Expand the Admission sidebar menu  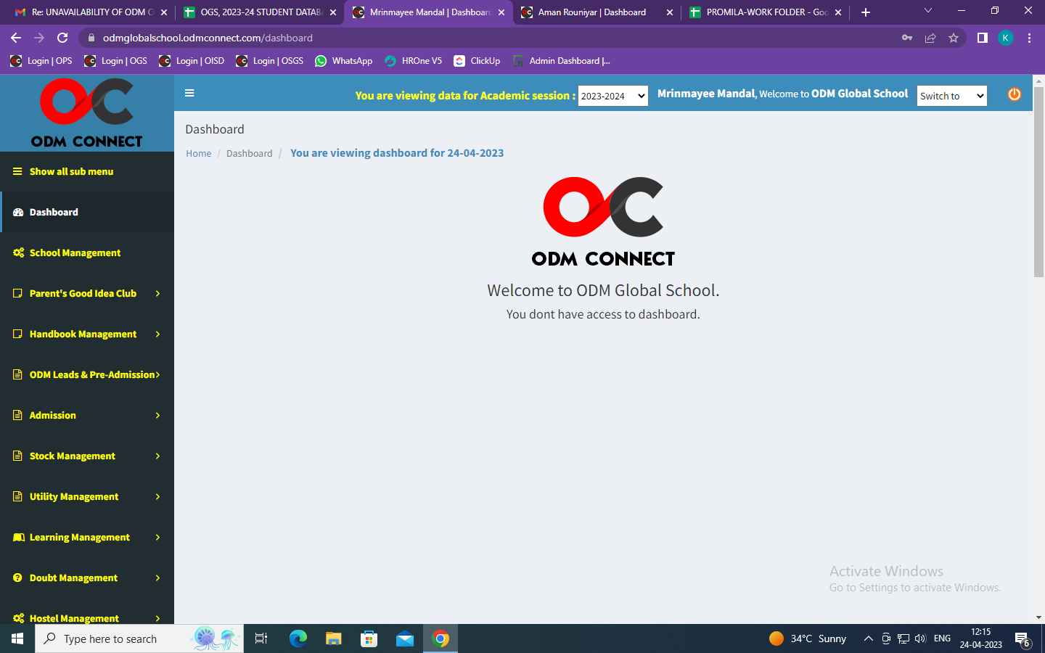[87, 416]
